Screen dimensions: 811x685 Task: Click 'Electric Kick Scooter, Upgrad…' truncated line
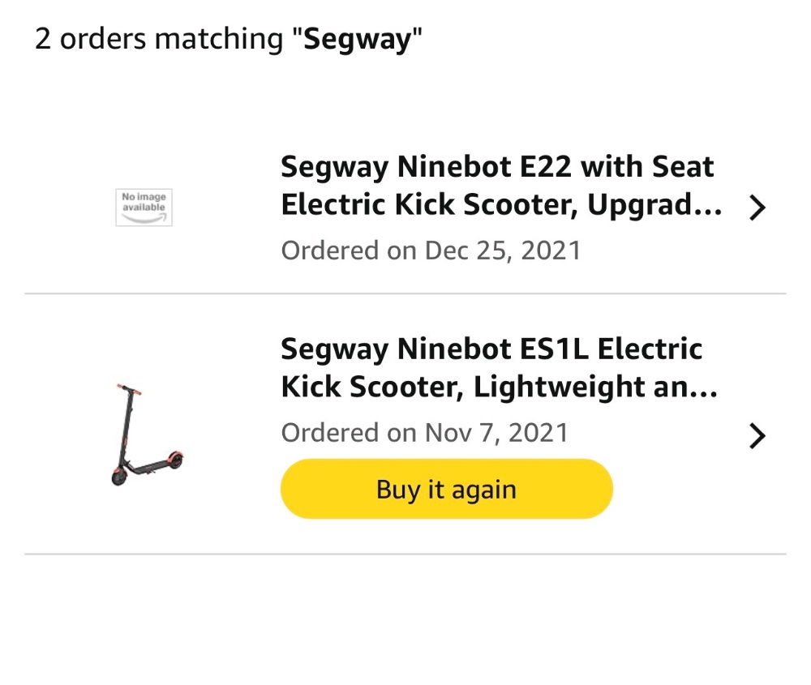(500, 206)
